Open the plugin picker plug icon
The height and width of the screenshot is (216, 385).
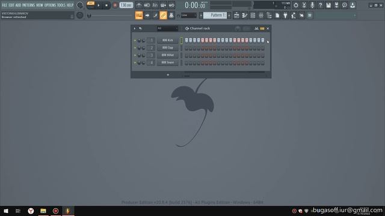point(285,15)
